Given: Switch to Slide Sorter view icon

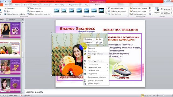Looking at the screenshot, I should click(145, 96).
